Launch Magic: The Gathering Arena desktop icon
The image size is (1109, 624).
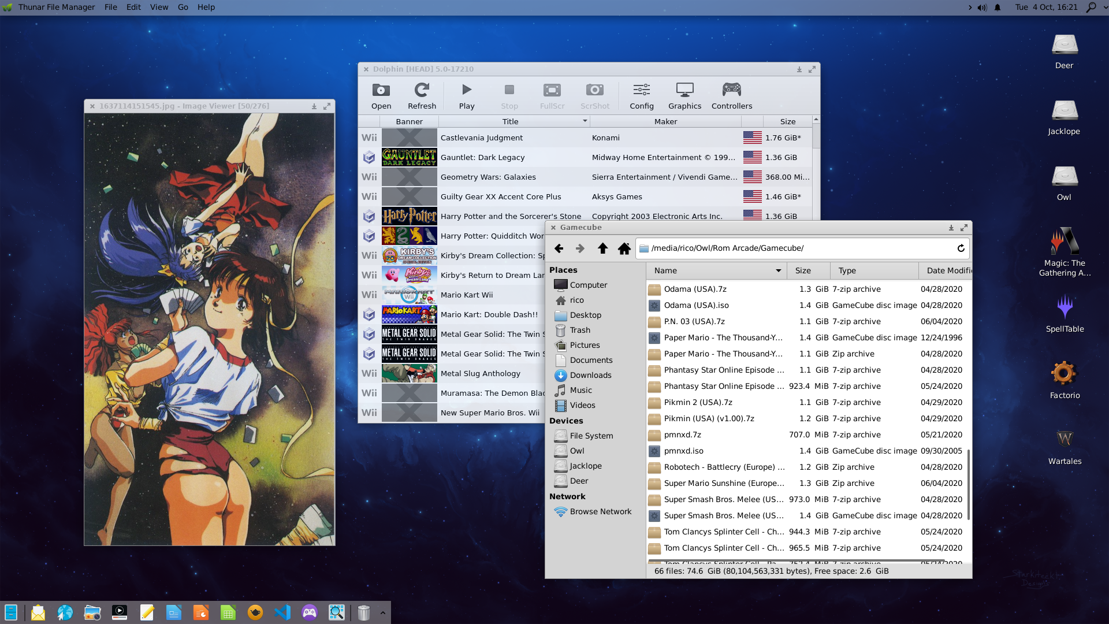pyautogui.click(x=1065, y=252)
